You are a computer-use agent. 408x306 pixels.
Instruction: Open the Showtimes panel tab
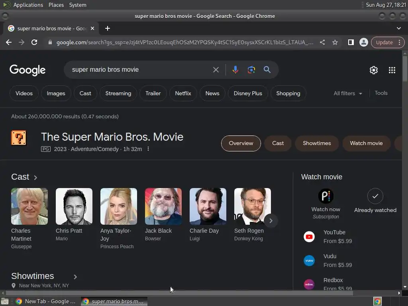(x=317, y=143)
